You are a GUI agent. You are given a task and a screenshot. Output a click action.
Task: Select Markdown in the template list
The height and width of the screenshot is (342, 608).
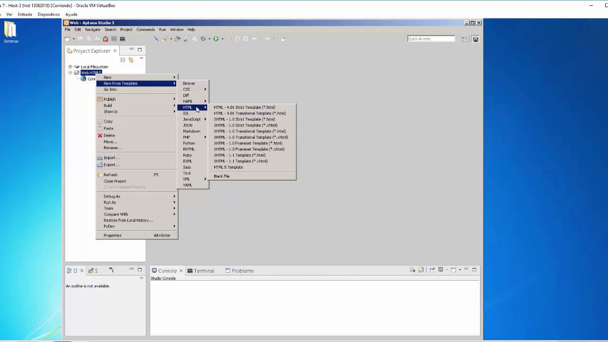(x=193, y=131)
